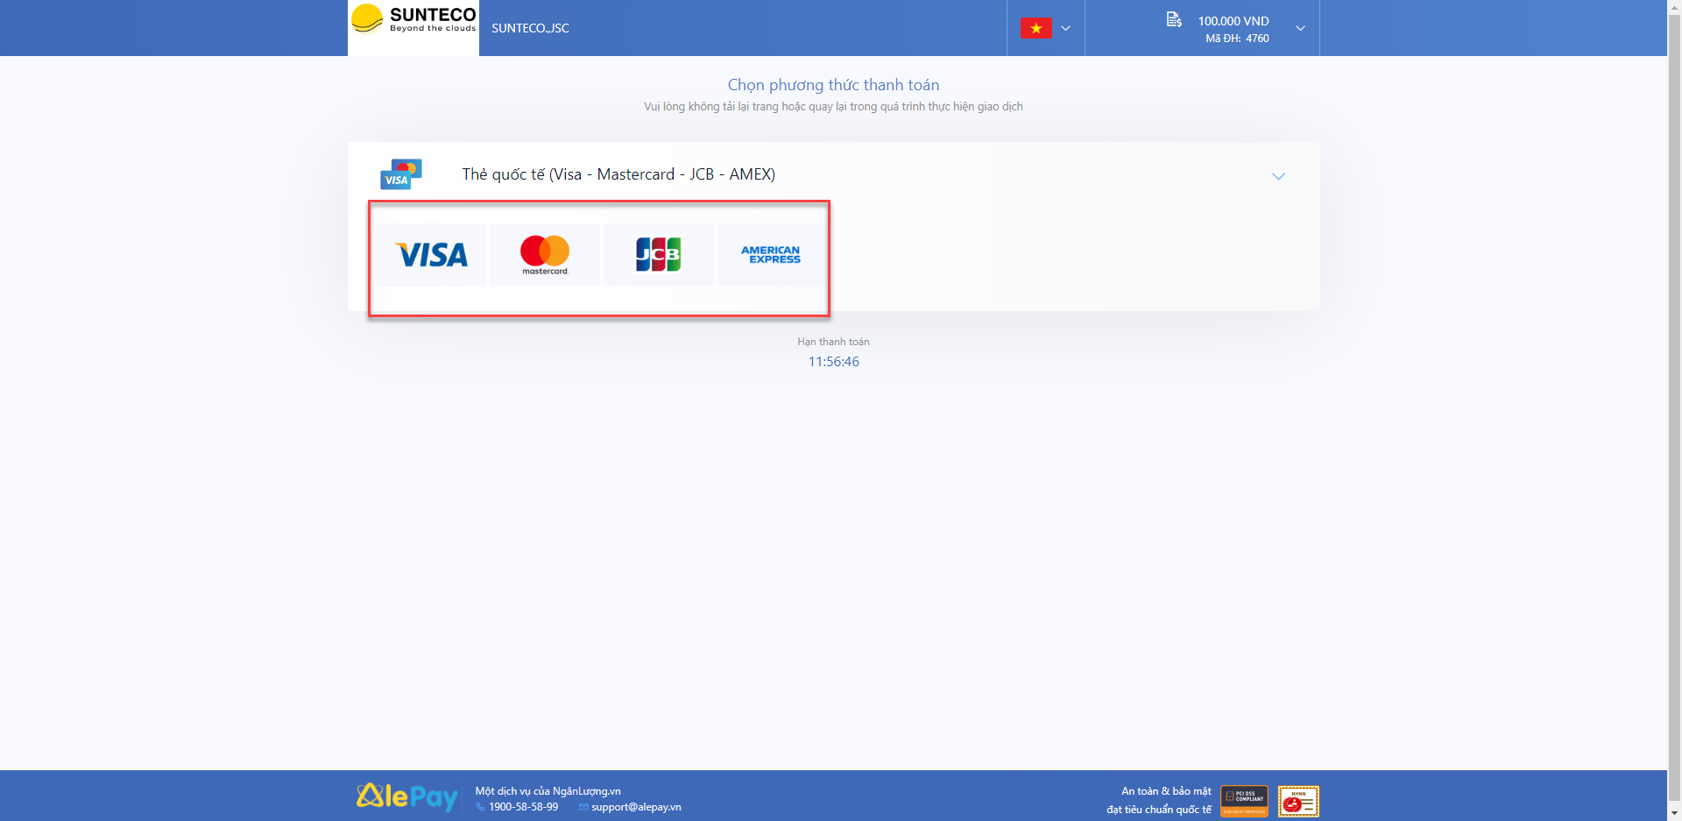Collapse the international card section chevron

coord(1279,176)
